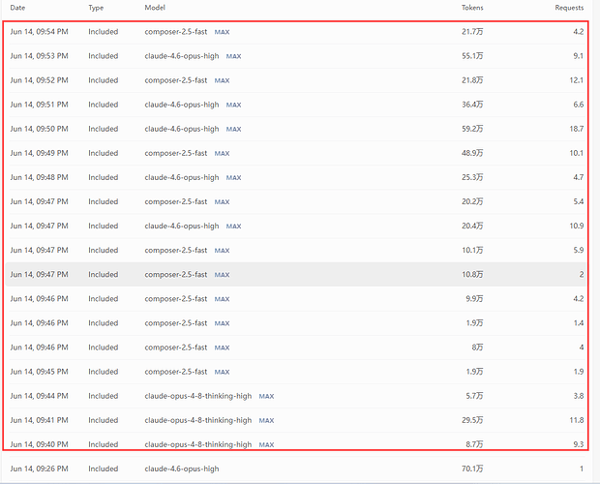The height and width of the screenshot is (484, 600).
Task: Click the 48.9万 tokens value
Action: [x=472, y=153]
